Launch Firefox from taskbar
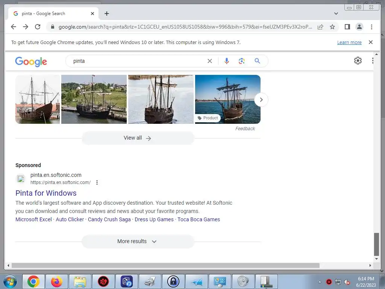Screen dimensions: 385x289 (x=57, y=281)
